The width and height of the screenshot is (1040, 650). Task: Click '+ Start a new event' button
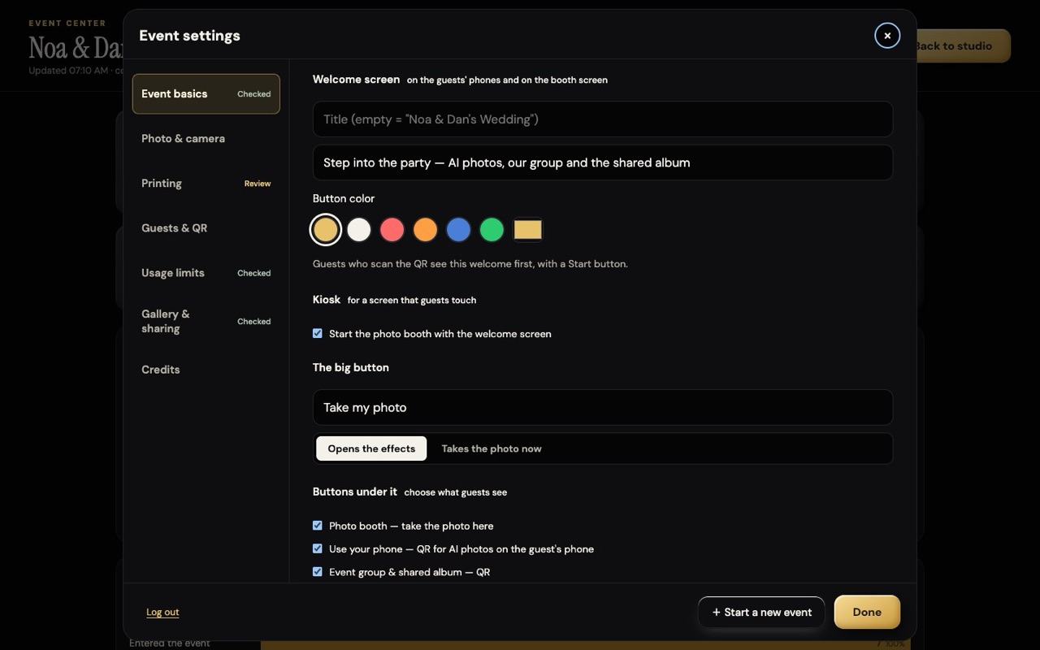click(x=761, y=612)
